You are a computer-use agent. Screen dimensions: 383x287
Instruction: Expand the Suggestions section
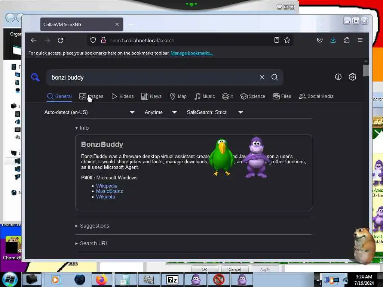click(92, 226)
